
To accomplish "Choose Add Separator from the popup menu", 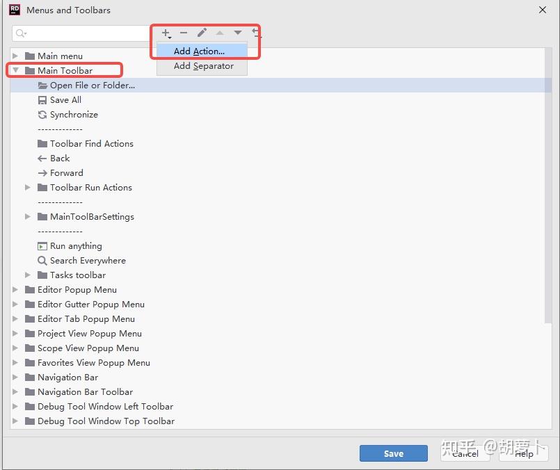I will (201, 66).
